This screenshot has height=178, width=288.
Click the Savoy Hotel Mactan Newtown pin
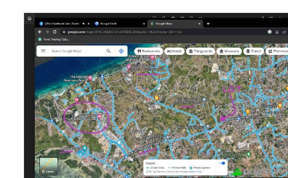click(x=99, y=116)
